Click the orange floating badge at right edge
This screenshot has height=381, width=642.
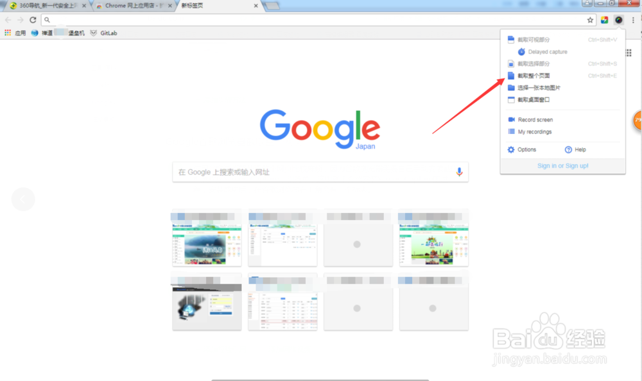(x=638, y=121)
